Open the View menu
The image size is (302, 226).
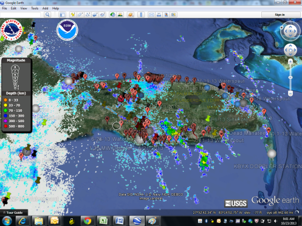tap(24, 9)
